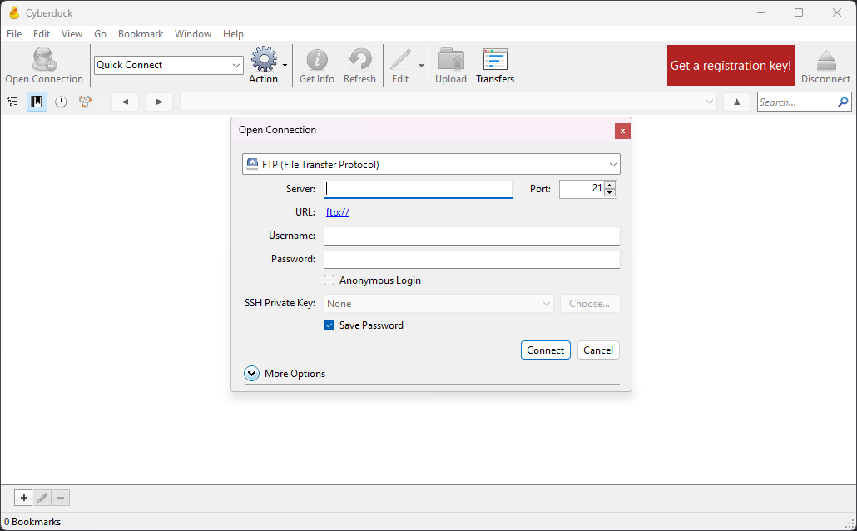Open the Go menu
Screen dimensions: 857x531
click(x=100, y=34)
